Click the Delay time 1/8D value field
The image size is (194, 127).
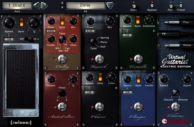click(51, 31)
